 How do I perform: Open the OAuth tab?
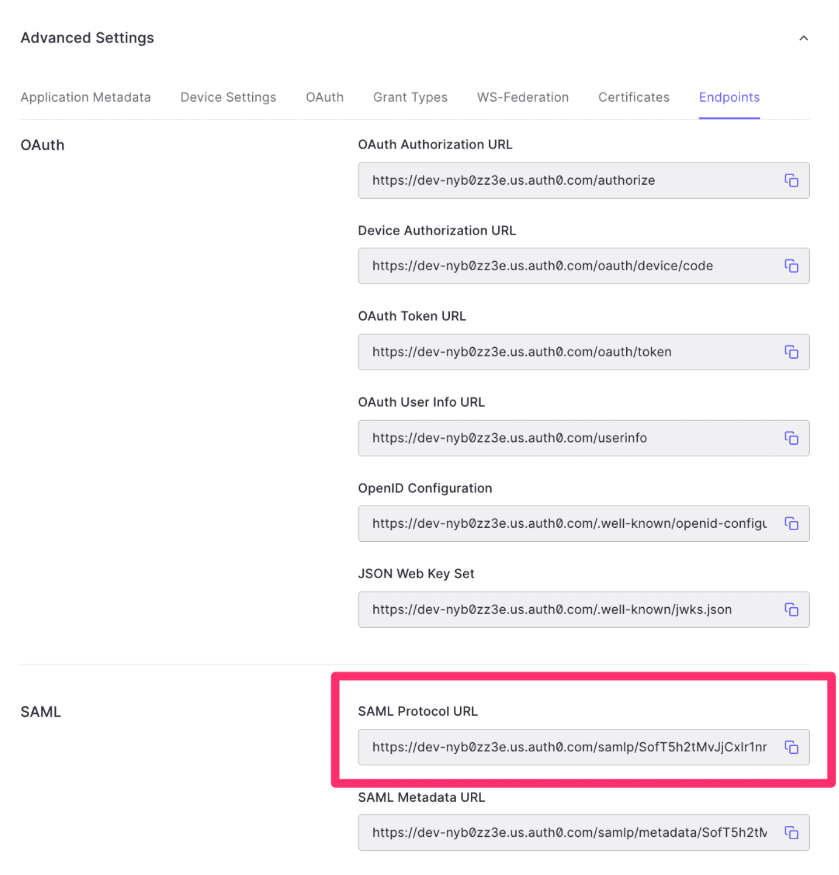pyautogui.click(x=324, y=97)
